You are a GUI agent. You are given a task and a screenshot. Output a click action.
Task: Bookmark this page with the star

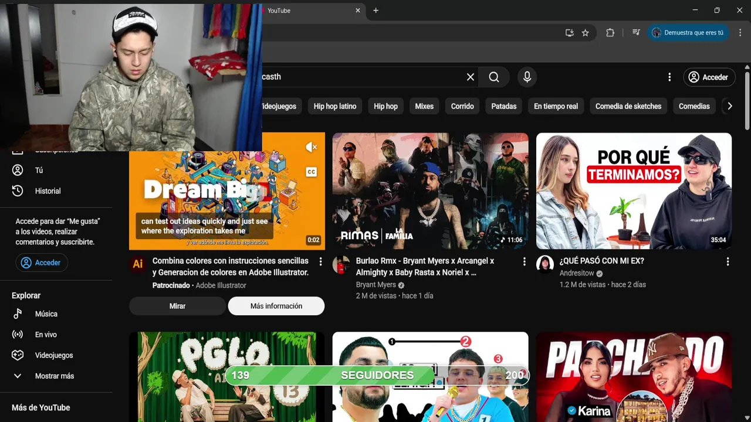tap(585, 33)
